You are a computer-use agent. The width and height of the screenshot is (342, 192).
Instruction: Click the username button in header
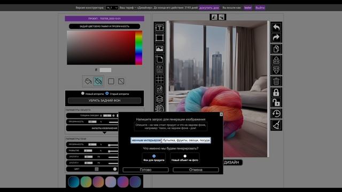[x=248, y=7]
